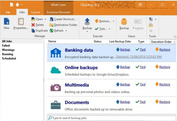The width and height of the screenshot is (177, 121).
Task: Click the middle document icon in Tools group
Action: tap(151, 25)
